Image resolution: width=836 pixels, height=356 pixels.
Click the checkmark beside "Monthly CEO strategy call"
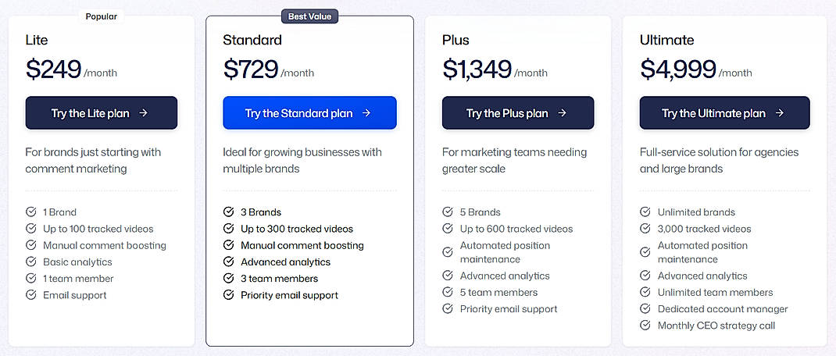pyautogui.click(x=645, y=326)
